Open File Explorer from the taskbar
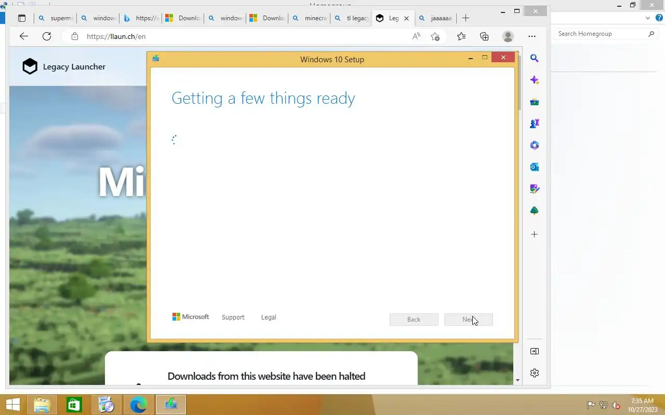665x415 pixels. pos(42,405)
